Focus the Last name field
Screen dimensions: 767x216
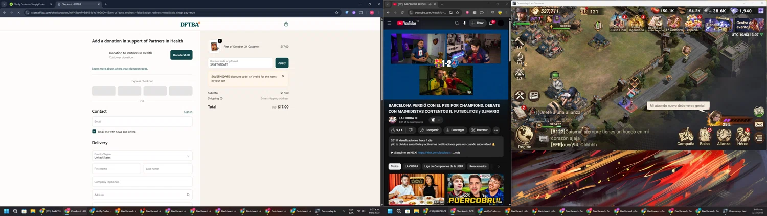click(x=168, y=168)
